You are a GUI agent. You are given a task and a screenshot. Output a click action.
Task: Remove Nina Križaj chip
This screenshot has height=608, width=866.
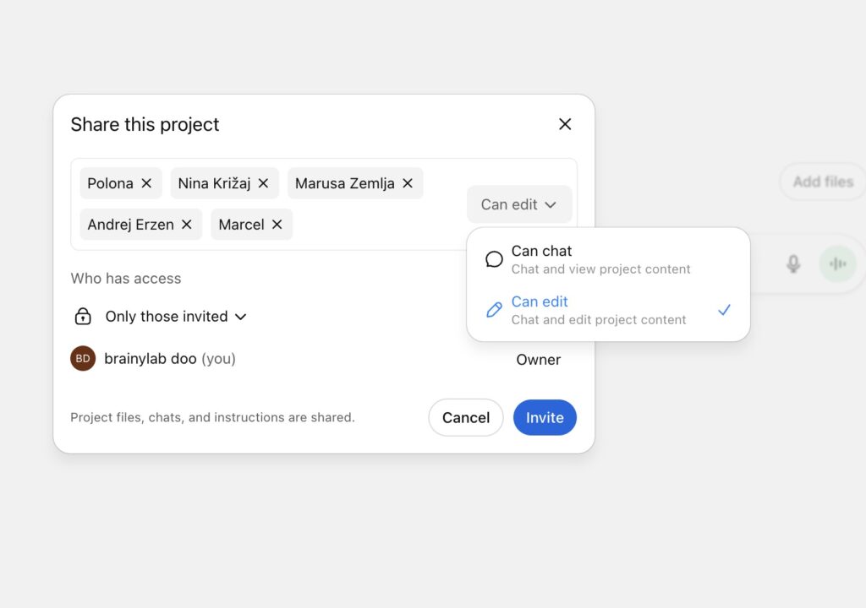tap(263, 183)
